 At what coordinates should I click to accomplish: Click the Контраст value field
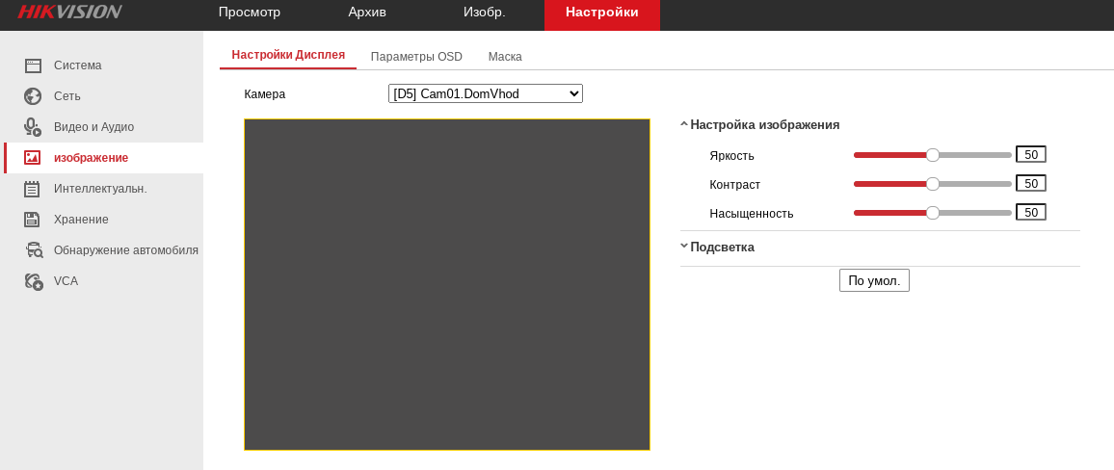1031,183
